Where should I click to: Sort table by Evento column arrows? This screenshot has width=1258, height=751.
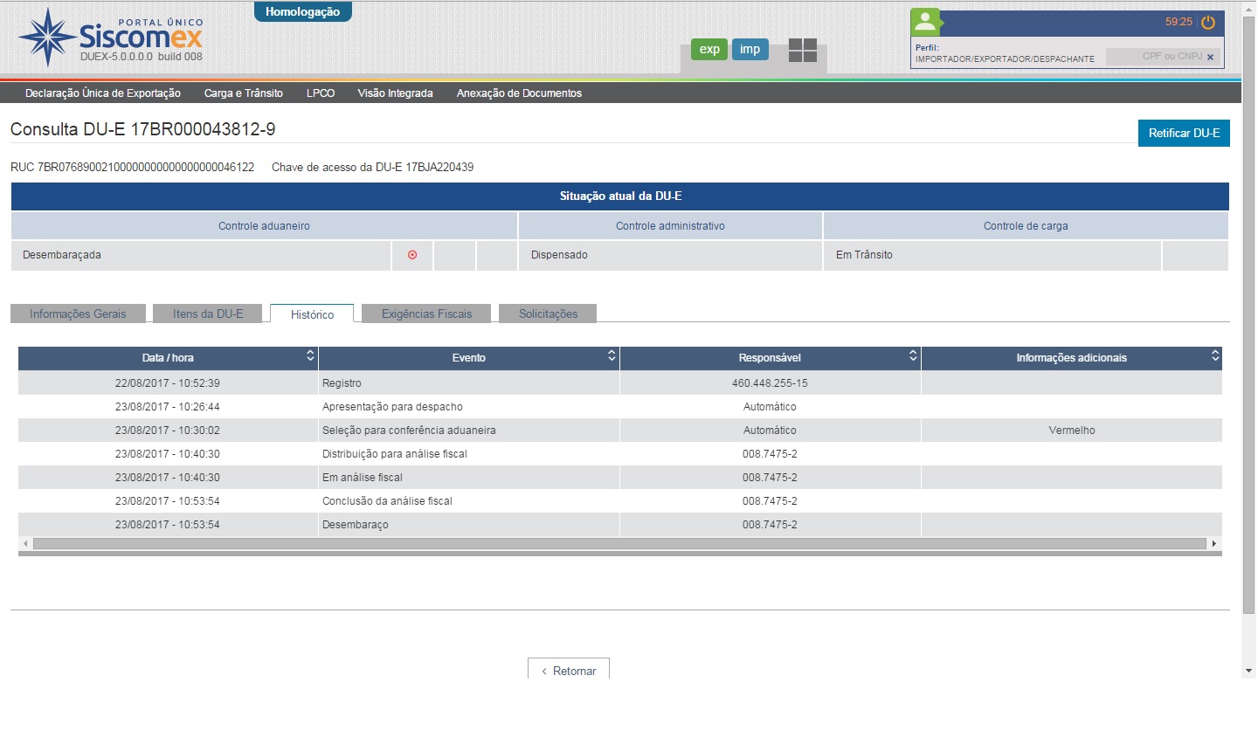[612, 356]
